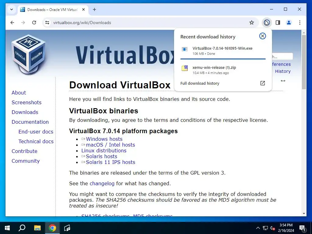Viewport: 312px width, 234px height.
Task: Click the taskbar app next to Chrome
Action: point(67,228)
